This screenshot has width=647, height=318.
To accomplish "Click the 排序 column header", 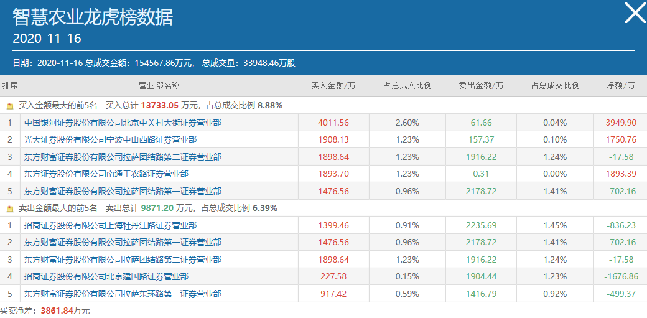I will coord(10,85).
